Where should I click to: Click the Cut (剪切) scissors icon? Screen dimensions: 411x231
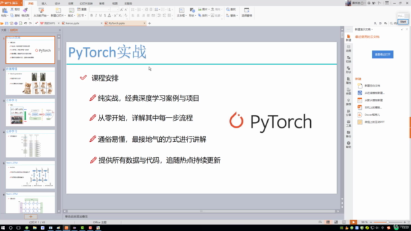tap(12, 10)
